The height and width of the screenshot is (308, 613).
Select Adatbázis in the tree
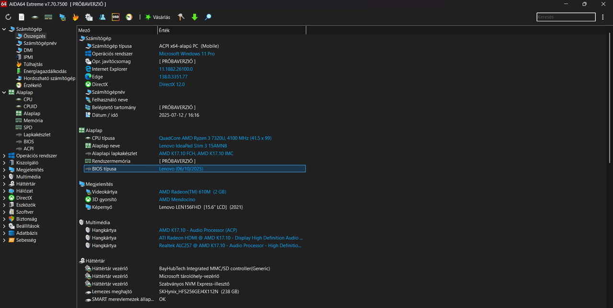(x=26, y=233)
